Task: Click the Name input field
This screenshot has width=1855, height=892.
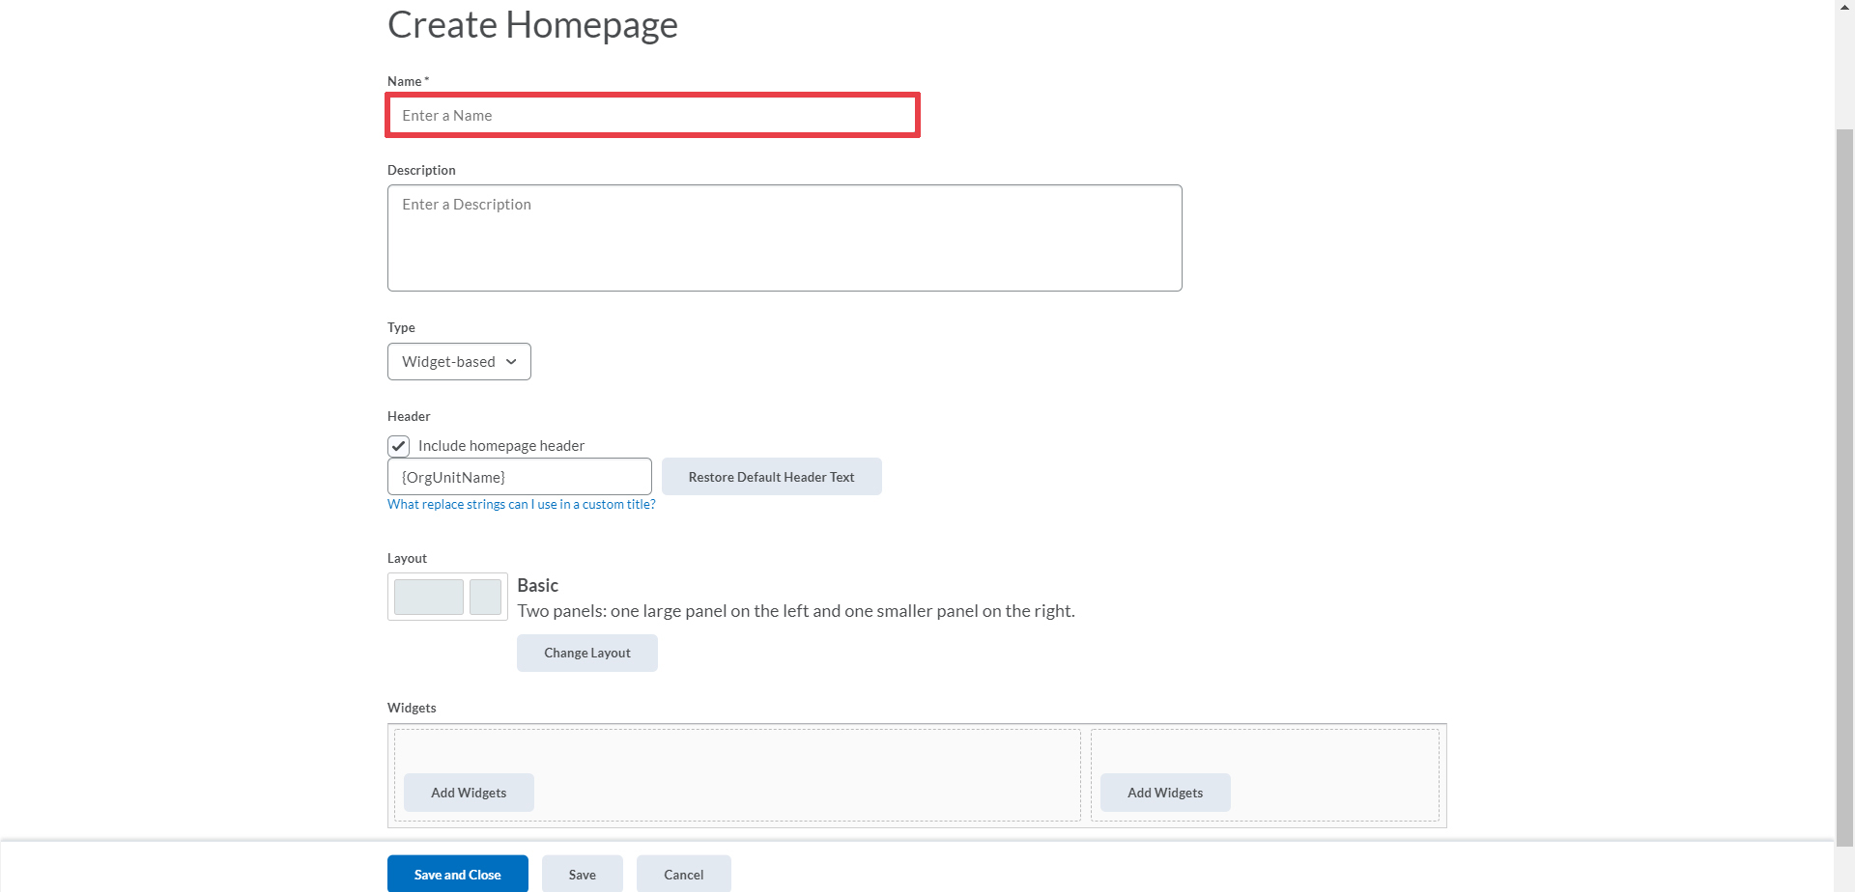Action: pos(652,116)
